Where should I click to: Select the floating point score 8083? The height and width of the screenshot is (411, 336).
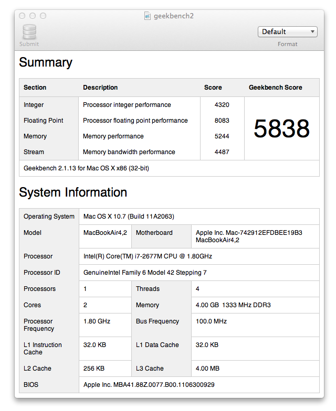pos(222,121)
